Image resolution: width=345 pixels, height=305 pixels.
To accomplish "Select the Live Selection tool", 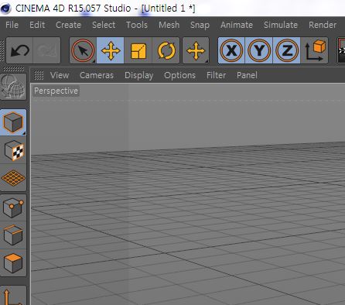I will pos(83,50).
